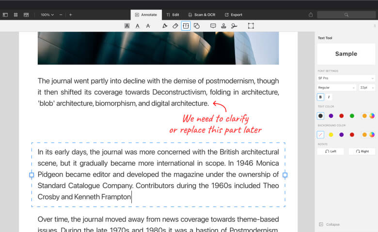Screen dimensions: 378x232
Task: Open the Scan & OCR tab
Action: 202,14
